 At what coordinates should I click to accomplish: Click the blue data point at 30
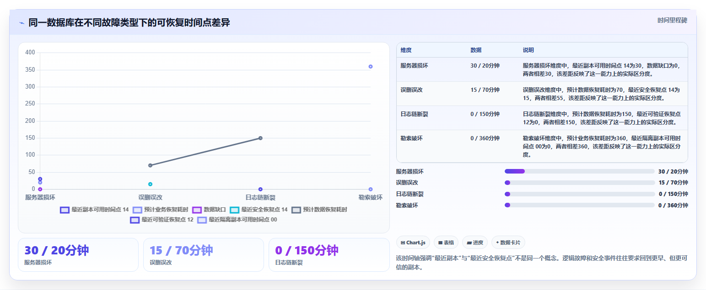pyautogui.click(x=40, y=179)
